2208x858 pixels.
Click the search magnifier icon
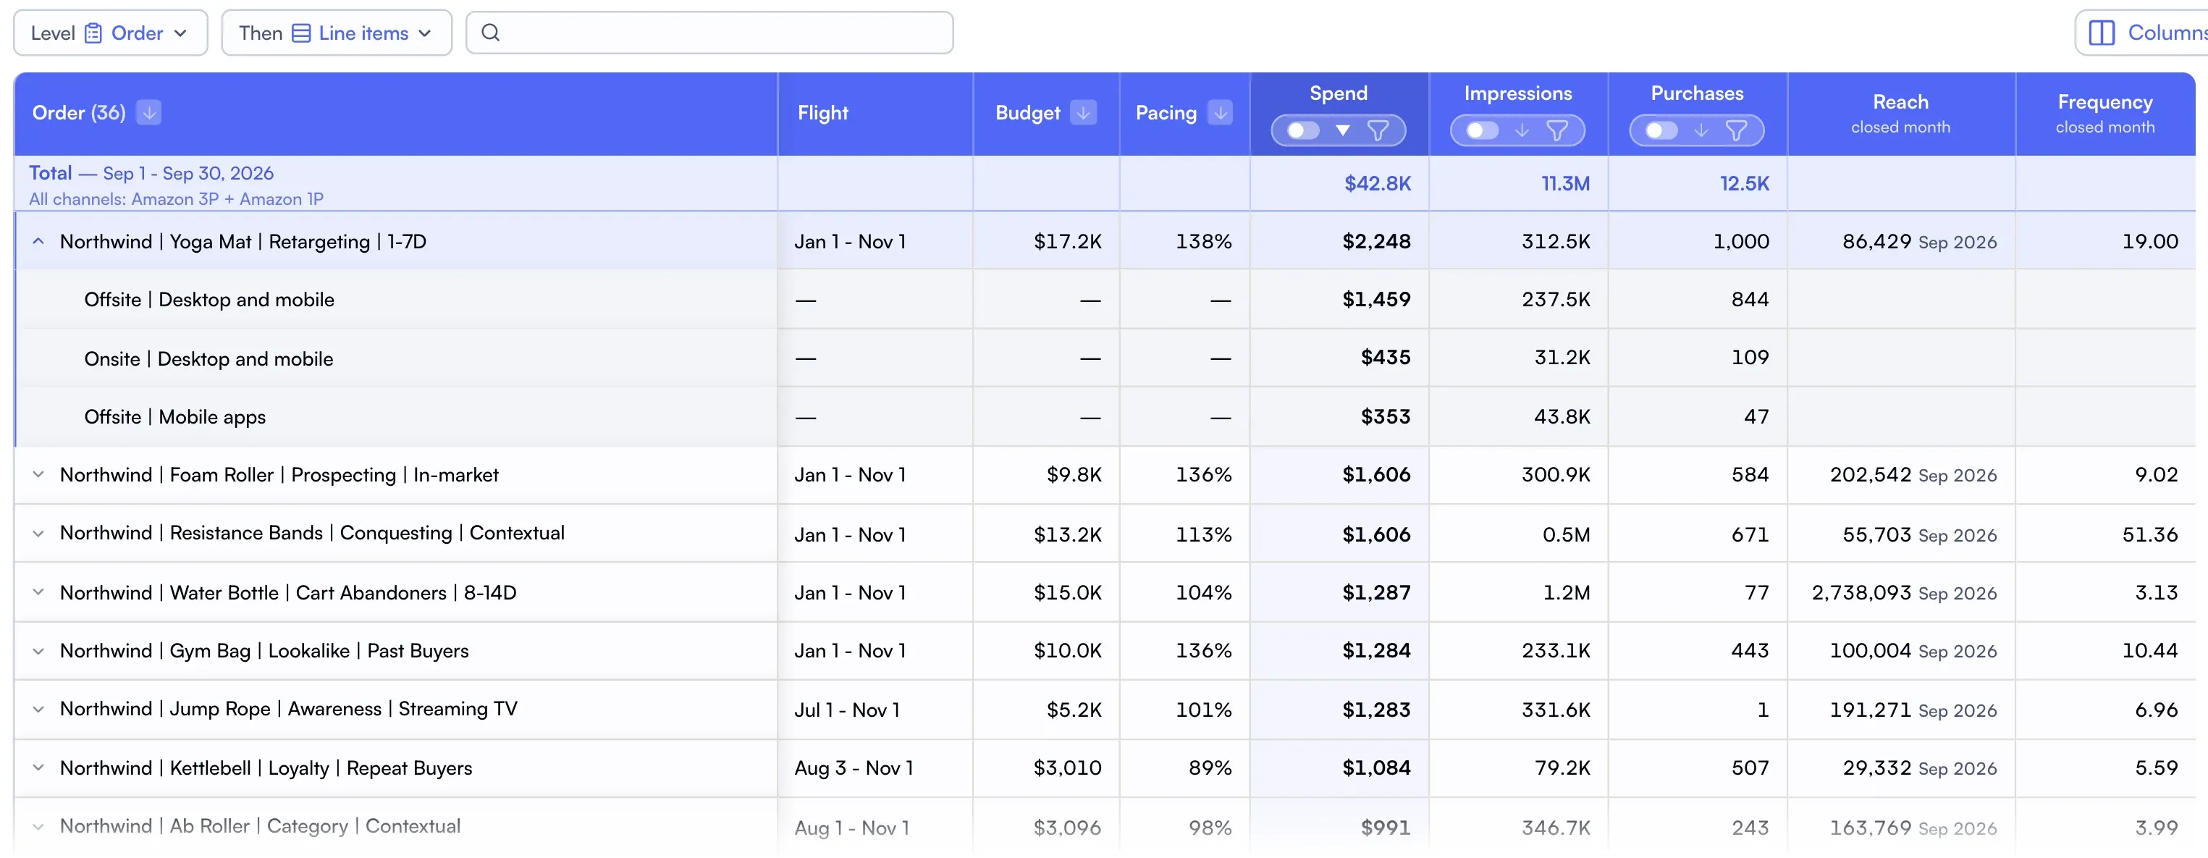(x=490, y=33)
